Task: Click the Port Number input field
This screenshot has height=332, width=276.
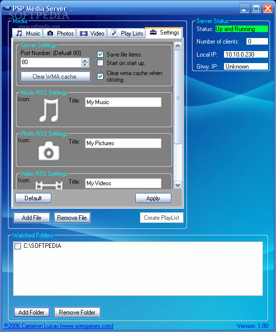Action: point(51,62)
